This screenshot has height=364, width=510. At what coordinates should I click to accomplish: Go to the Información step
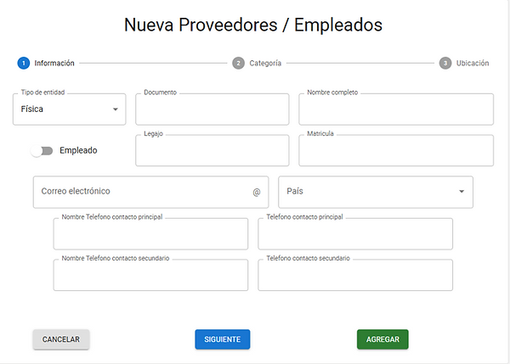[46, 63]
